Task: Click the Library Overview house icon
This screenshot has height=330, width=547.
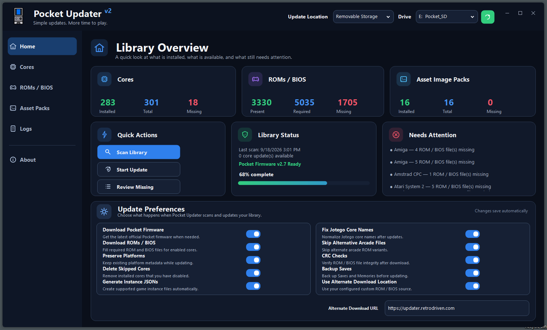Action: tap(99, 48)
